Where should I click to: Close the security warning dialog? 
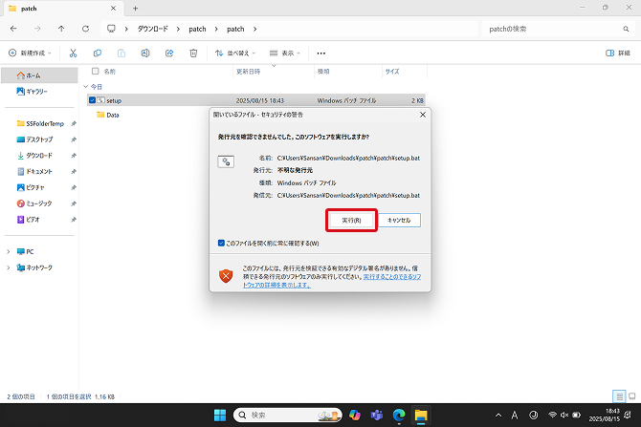(x=423, y=115)
